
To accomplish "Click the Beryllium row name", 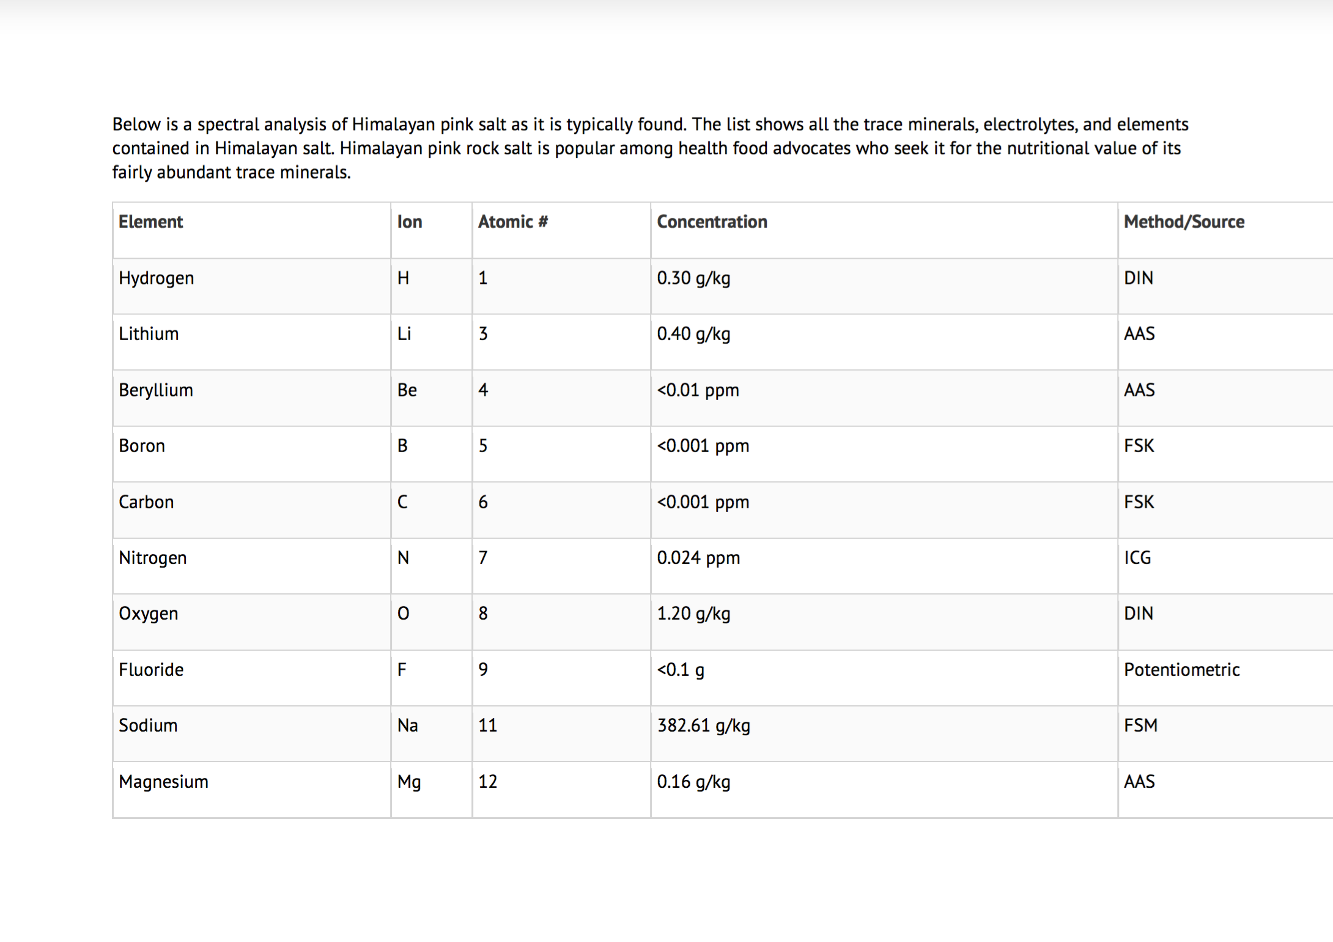I will click(x=156, y=390).
